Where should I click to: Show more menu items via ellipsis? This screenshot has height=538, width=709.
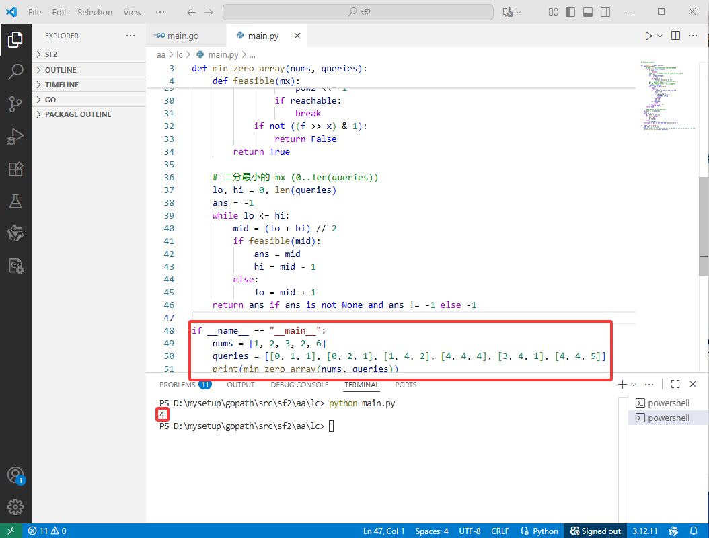click(160, 12)
